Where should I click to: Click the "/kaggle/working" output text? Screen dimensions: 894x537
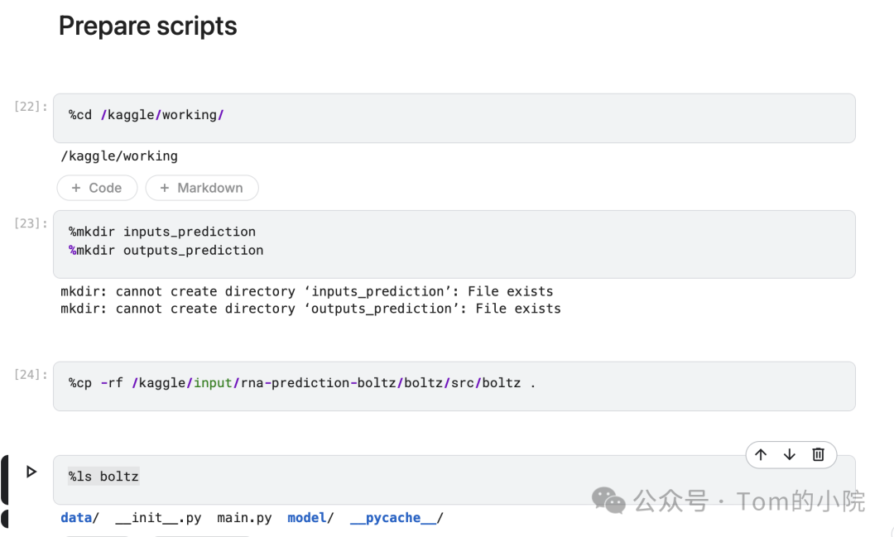(119, 156)
